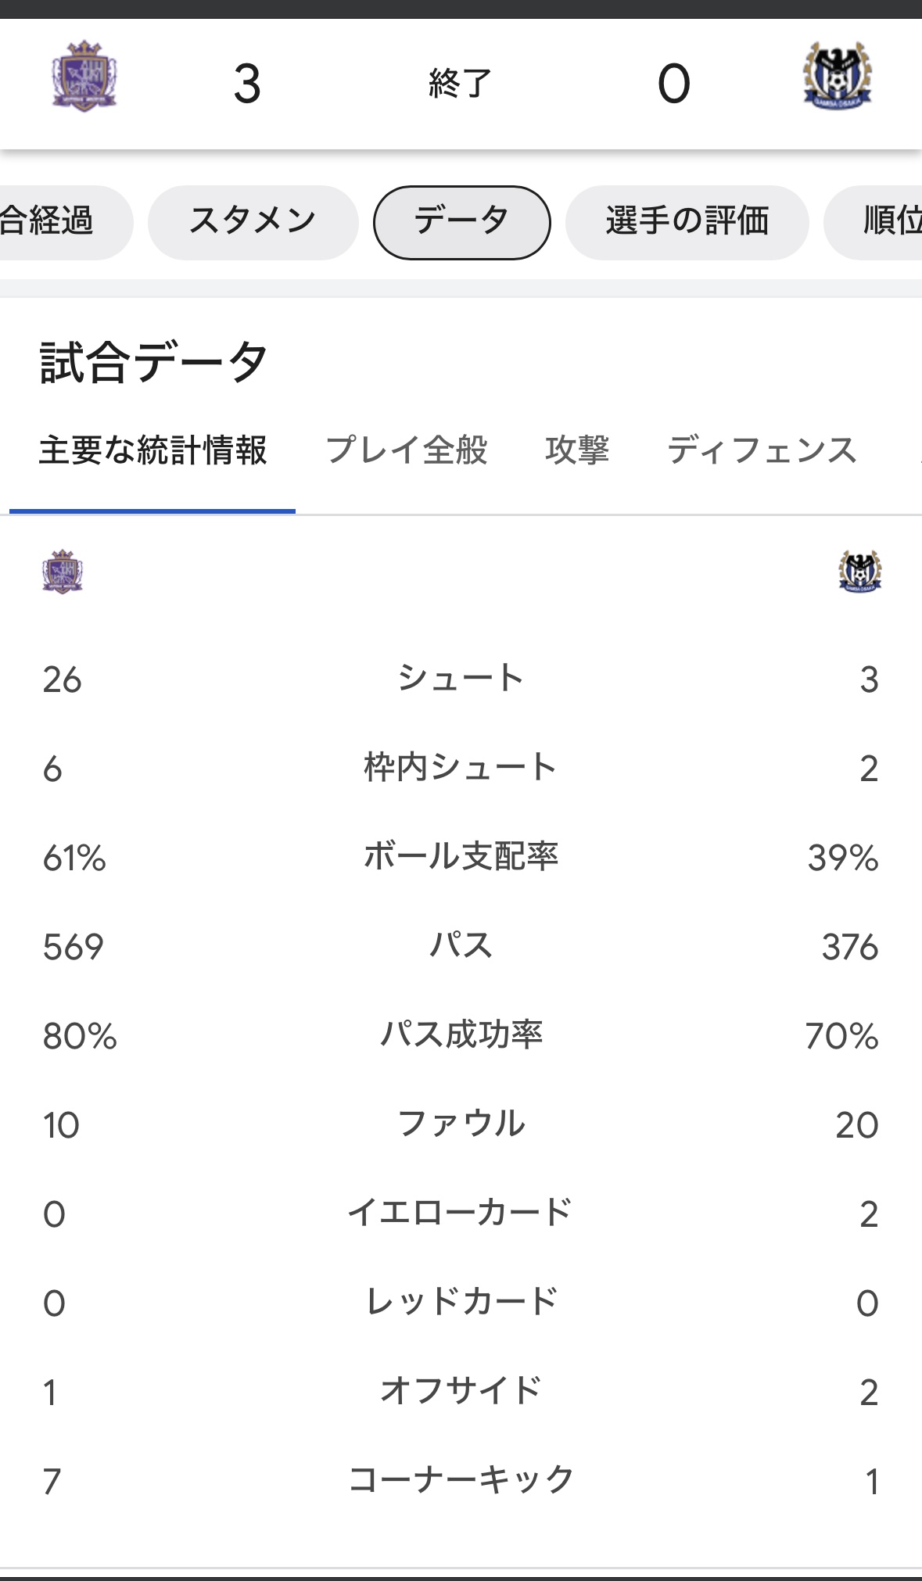Switch to the 主要な統計情報 tab
The width and height of the screenshot is (922, 1581).
152,451
